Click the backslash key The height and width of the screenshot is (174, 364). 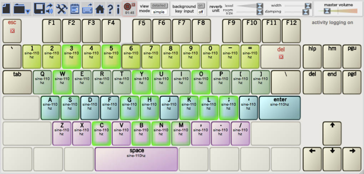click(x=286, y=82)
